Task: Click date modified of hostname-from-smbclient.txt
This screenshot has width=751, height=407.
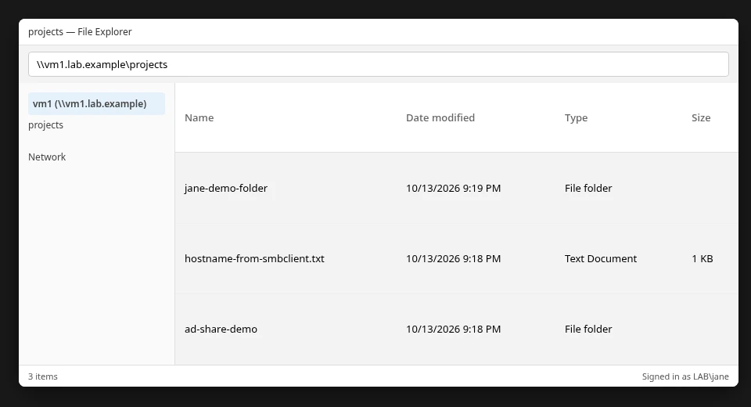Action: [453, 258]
